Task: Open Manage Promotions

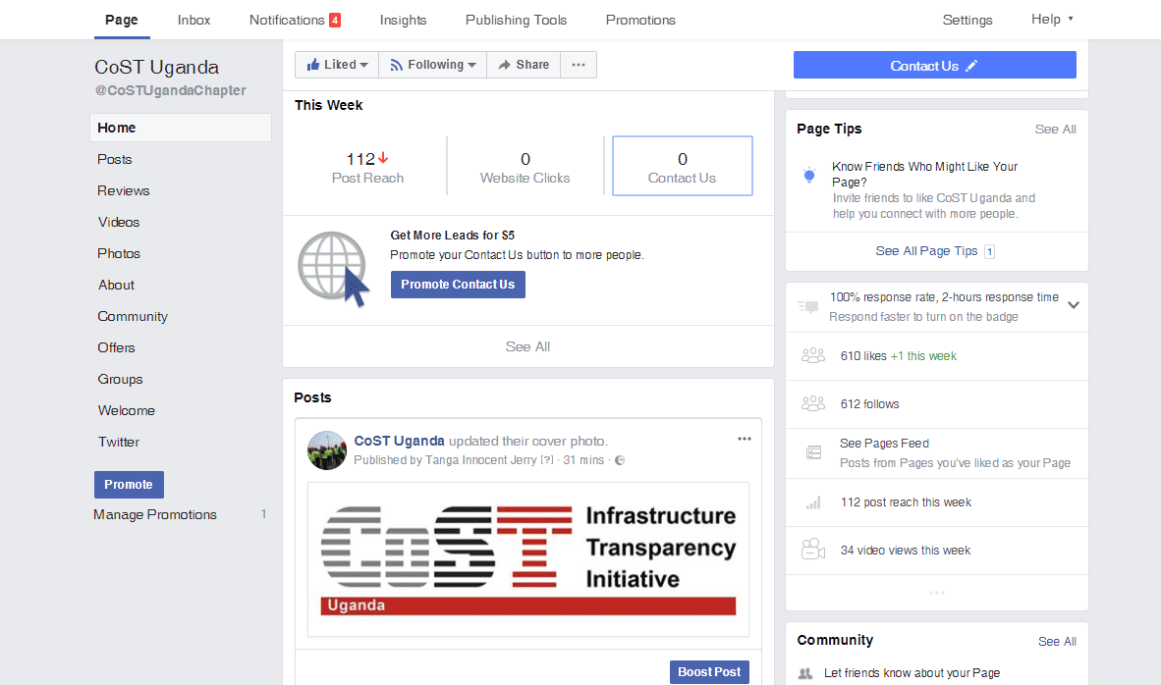Action: tap(155, 515)
